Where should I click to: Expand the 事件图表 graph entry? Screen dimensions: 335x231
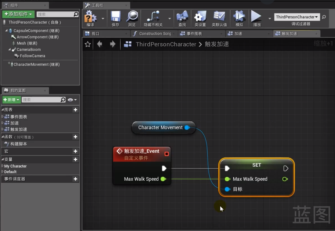tap(2, 117)
